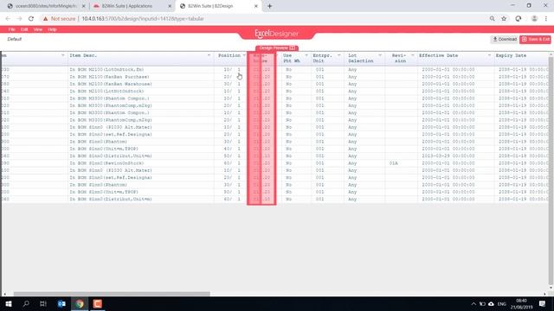Click the taskbar clock
The image size is (554, 311).
(x=521, y=303)
